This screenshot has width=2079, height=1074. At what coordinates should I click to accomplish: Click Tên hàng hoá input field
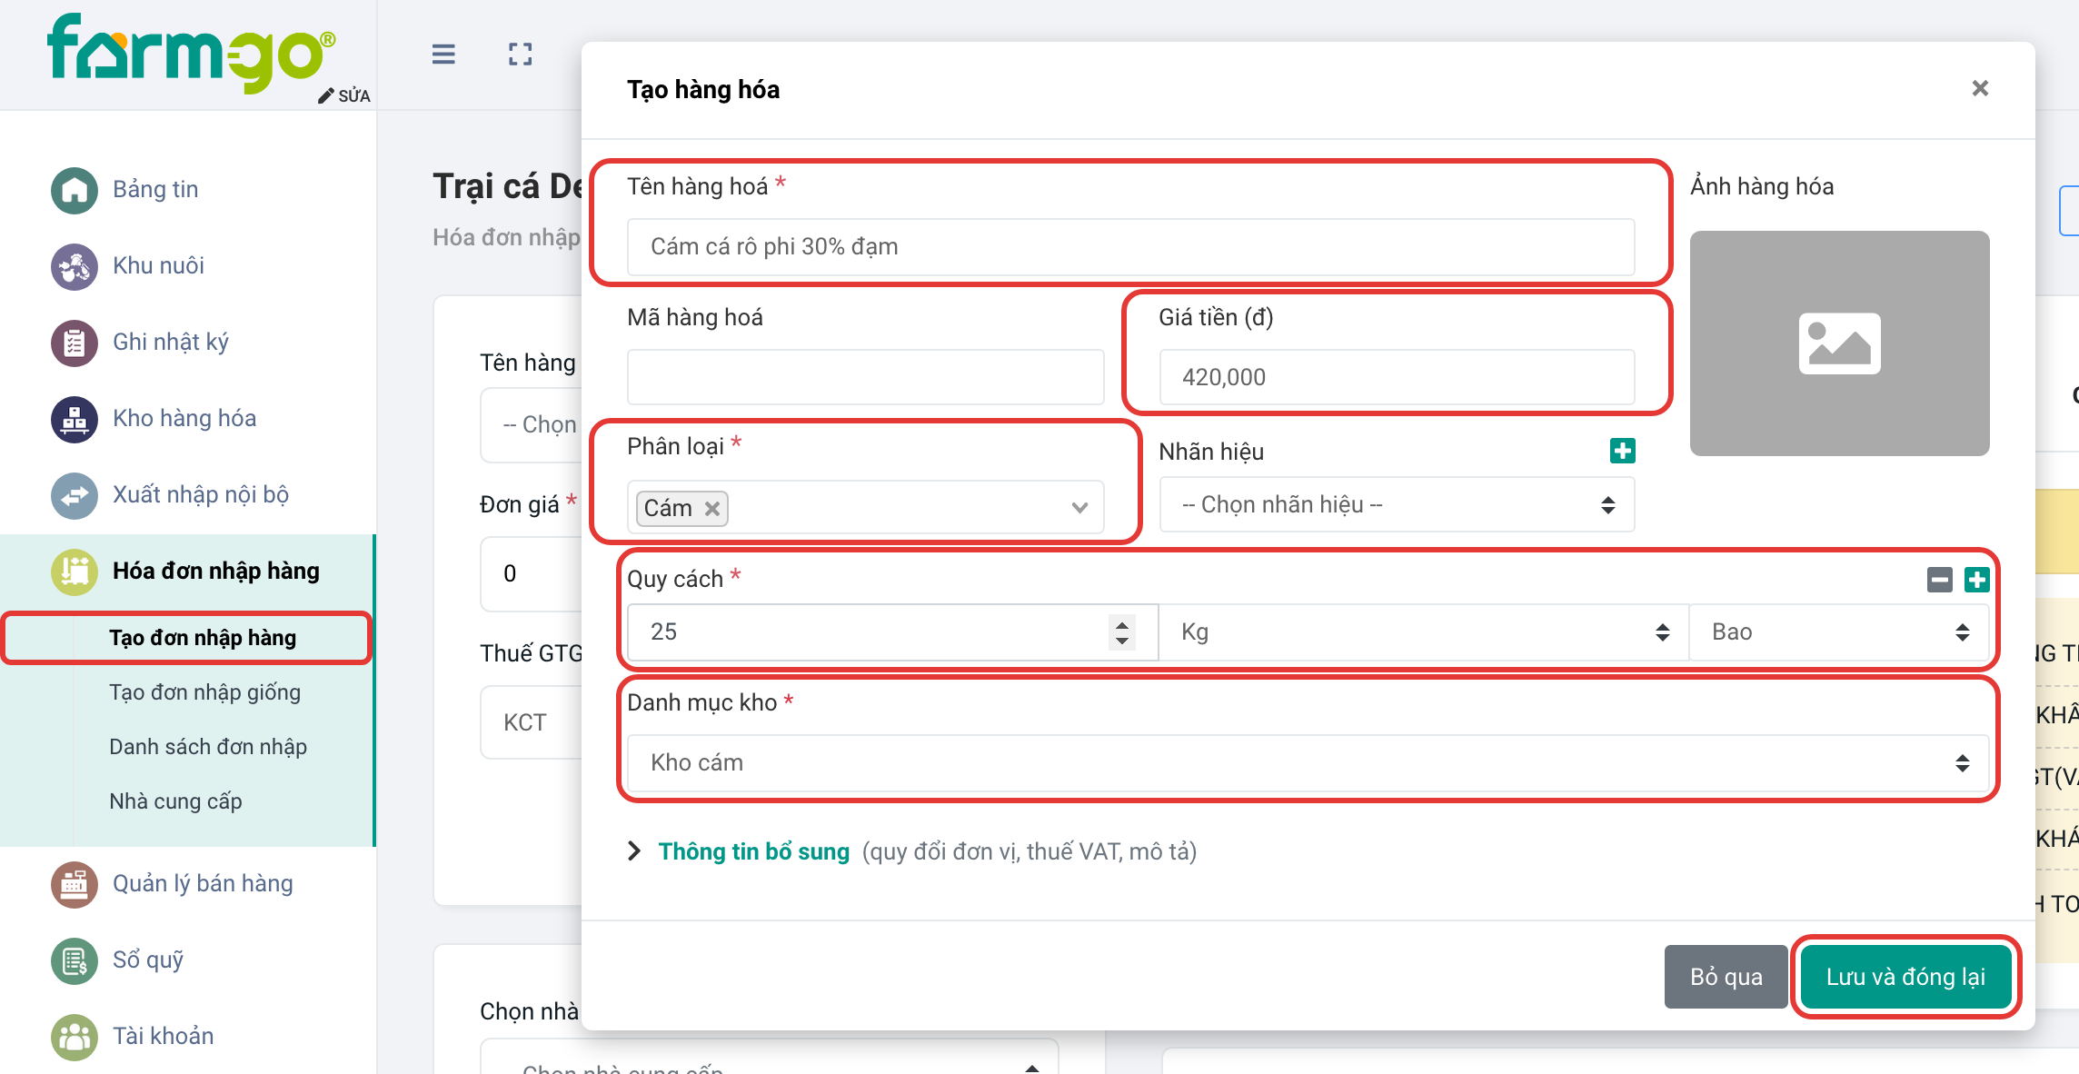(1130, 246)
